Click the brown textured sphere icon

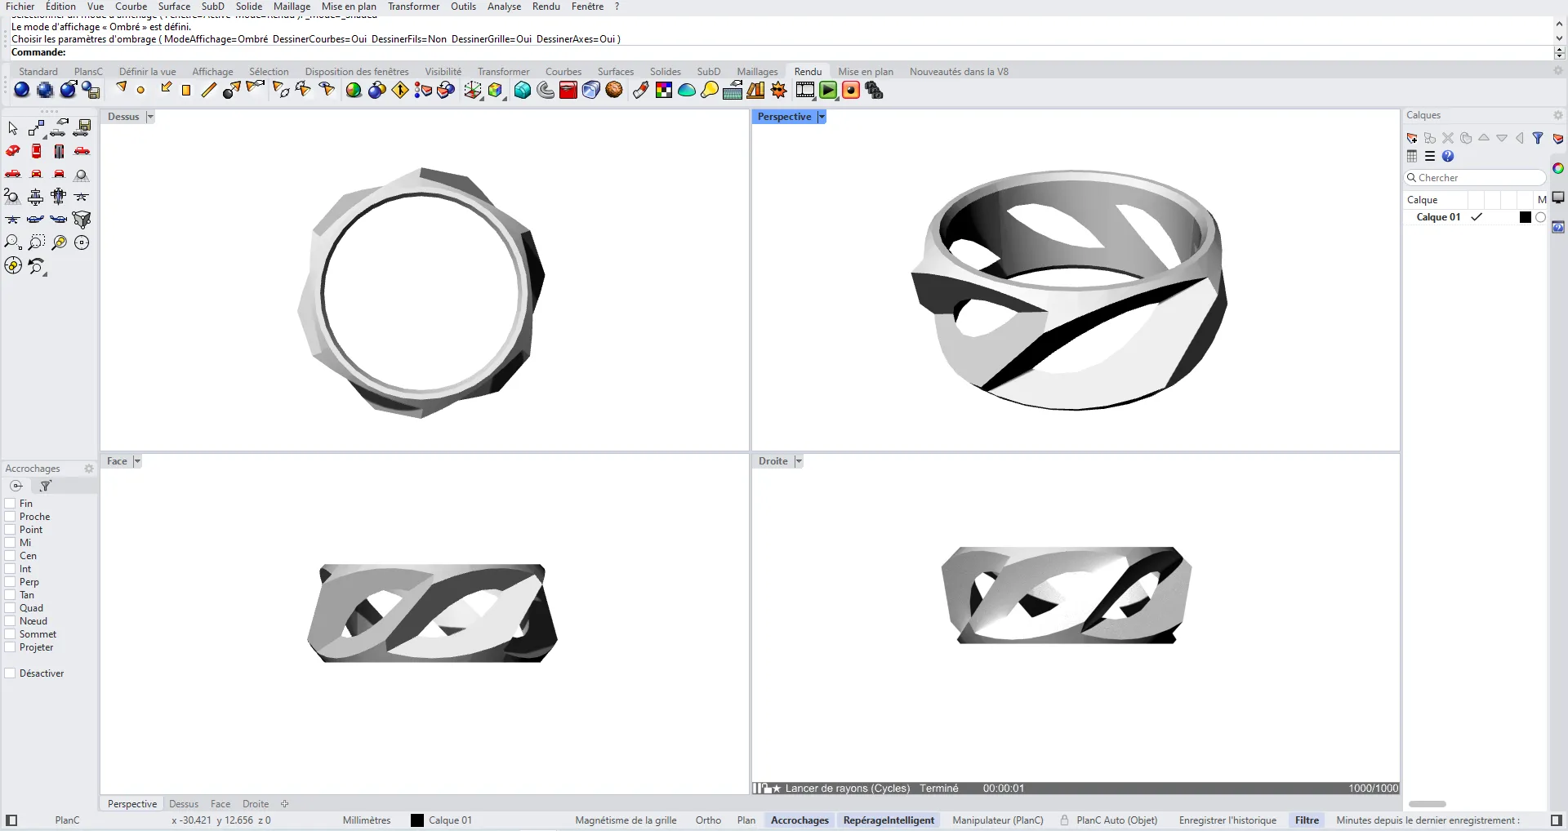[x=614, y=91]
